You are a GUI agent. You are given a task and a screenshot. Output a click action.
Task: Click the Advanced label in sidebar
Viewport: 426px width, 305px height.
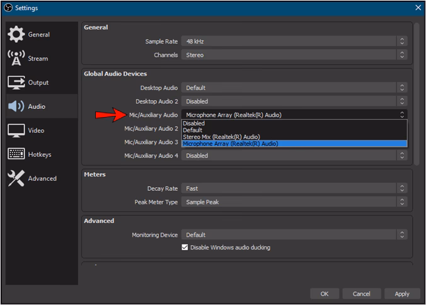coord(42,178)
